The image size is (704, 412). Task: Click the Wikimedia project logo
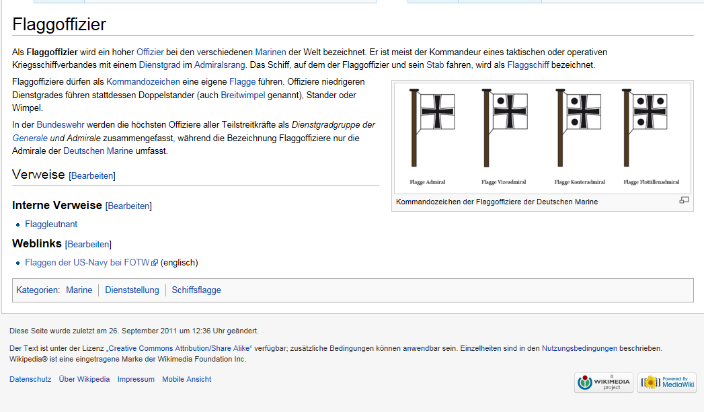point(603,382)
